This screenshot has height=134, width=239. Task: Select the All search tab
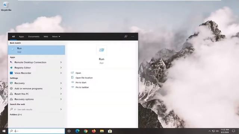13,36
